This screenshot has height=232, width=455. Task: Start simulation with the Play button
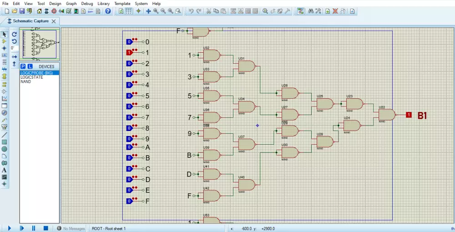click(10, 228)
